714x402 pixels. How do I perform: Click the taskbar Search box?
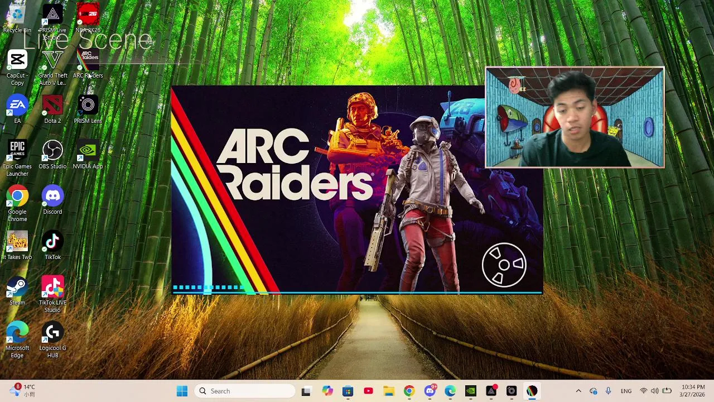[x=245, y=391]
